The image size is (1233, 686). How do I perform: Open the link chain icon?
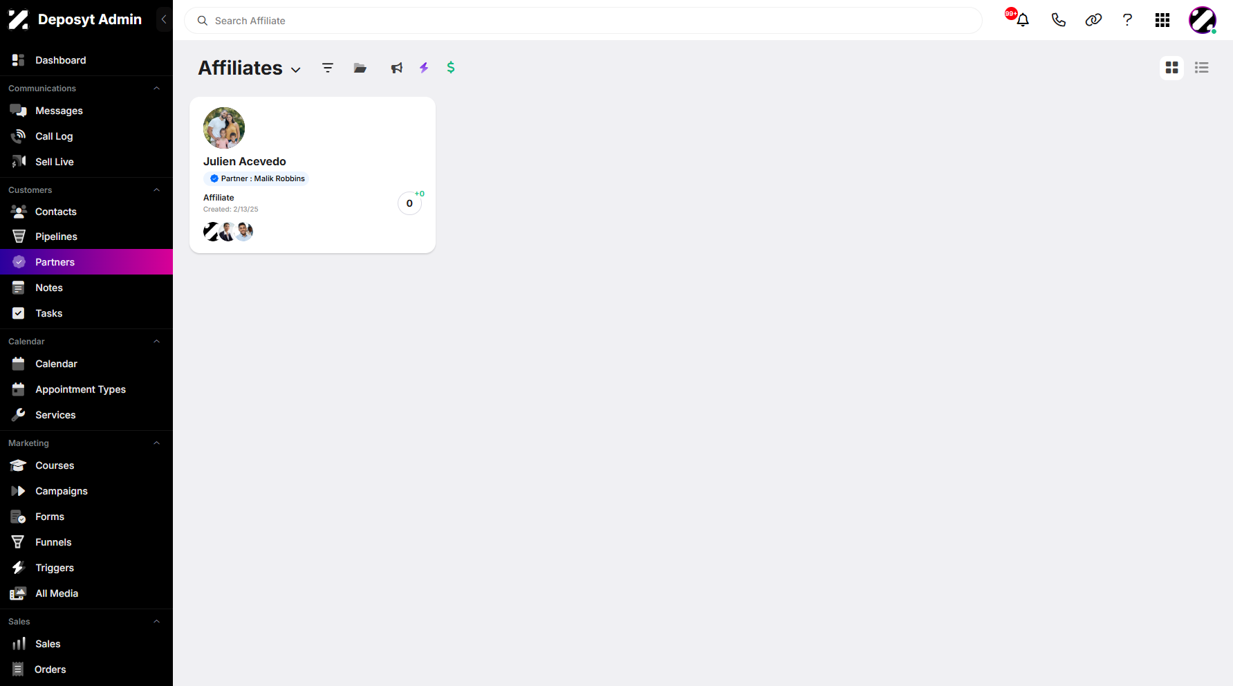tap(1093, 20)
